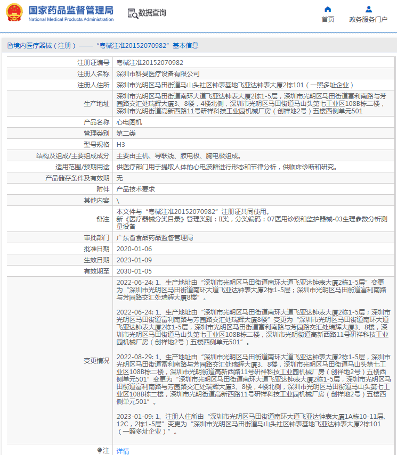Click the 2023-01-09 registrant address change entry

coord(252,424)
